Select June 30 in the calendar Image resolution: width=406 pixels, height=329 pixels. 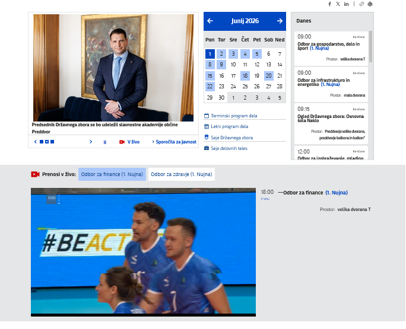[x=221, y=98]
